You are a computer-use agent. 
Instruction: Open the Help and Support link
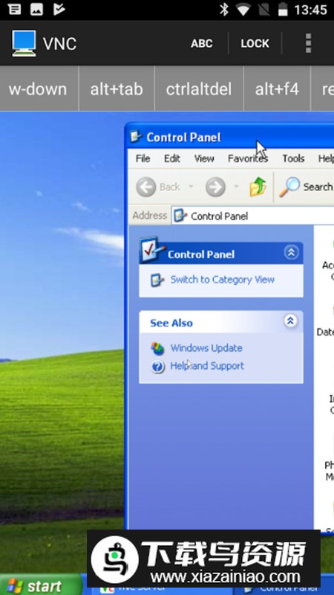[x=207, y=366]
